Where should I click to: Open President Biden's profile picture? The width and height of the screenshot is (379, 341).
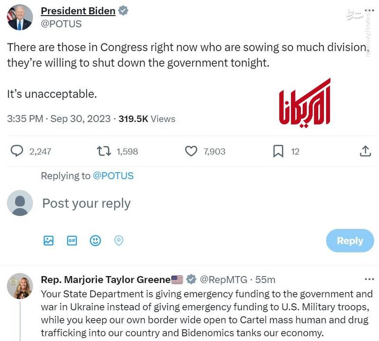pos(19,18)
